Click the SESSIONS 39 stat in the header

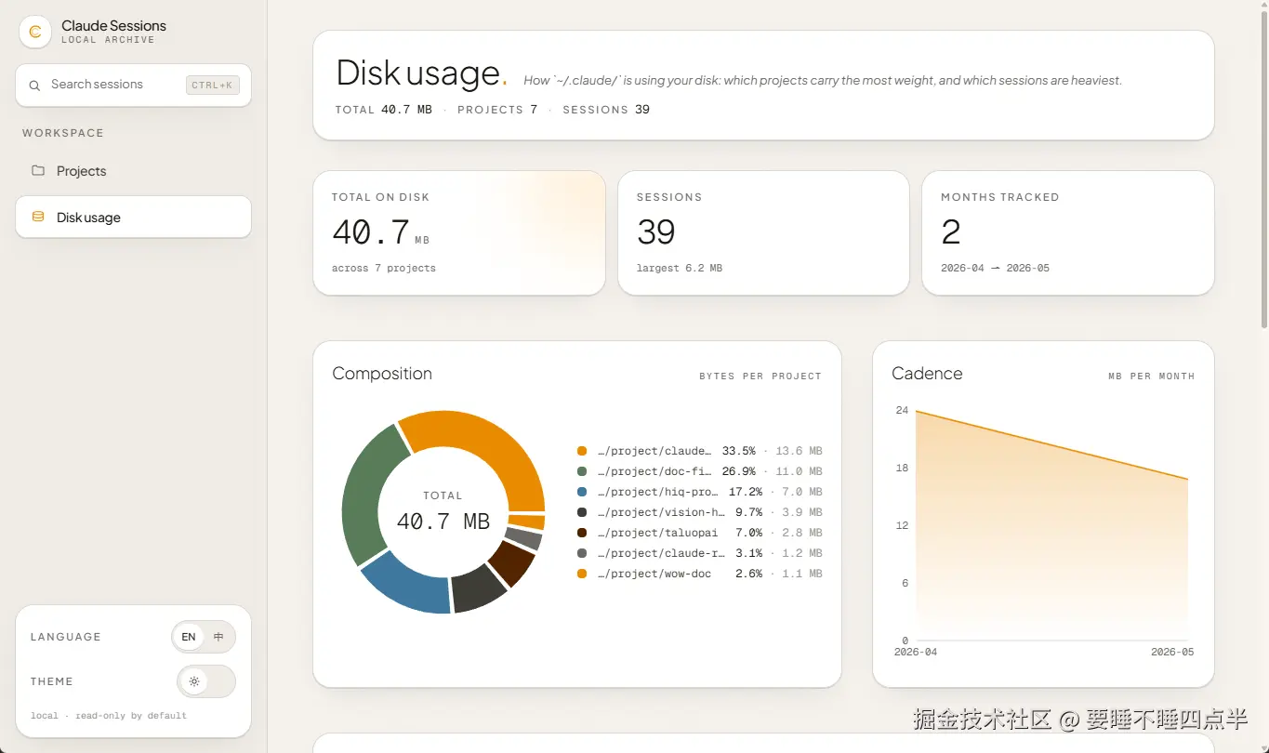tap(606, 110)
